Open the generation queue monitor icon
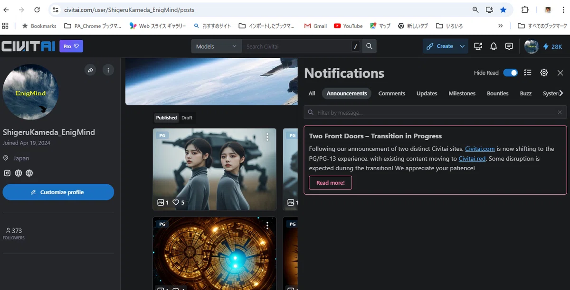This screenshot has width=570, height=290. 478,46
